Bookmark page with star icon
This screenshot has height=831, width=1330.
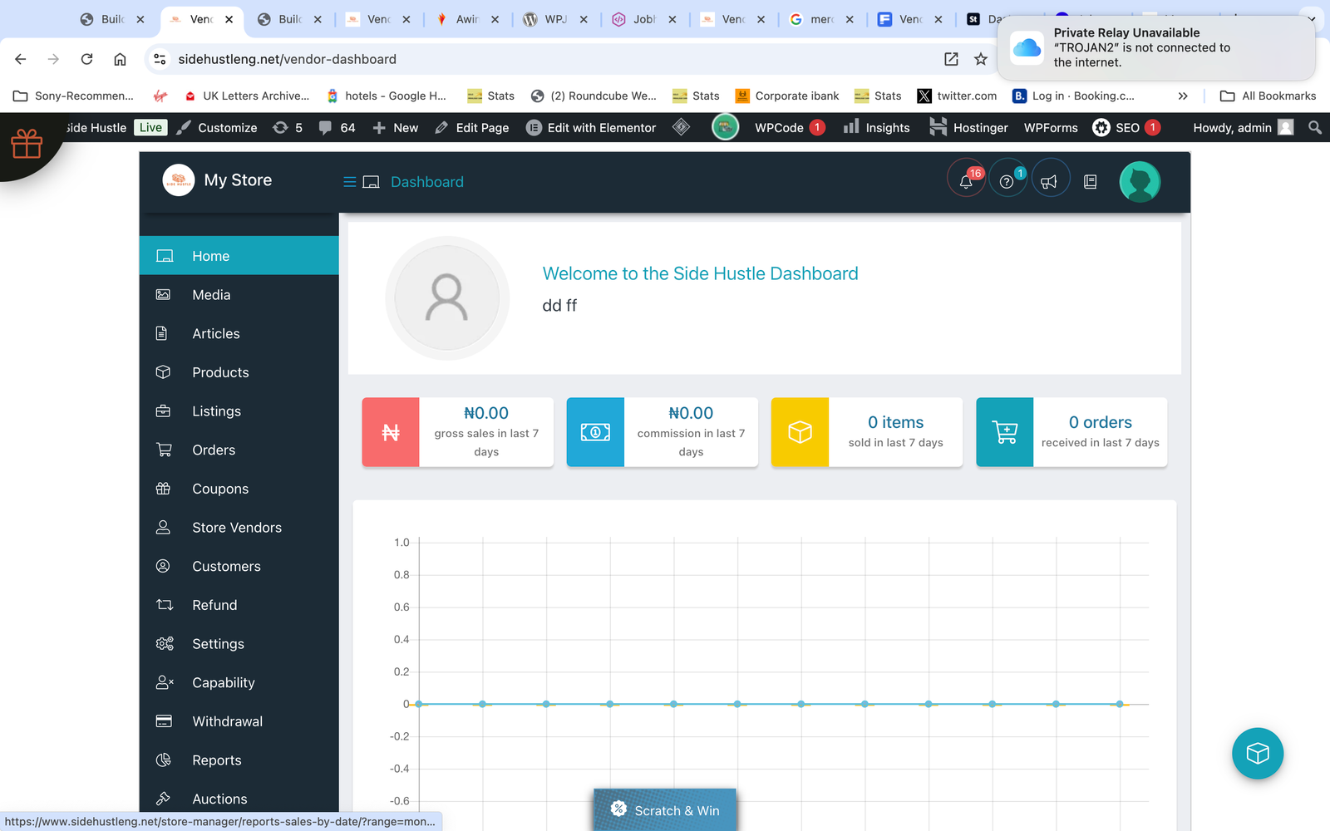(x=981, y=59)
